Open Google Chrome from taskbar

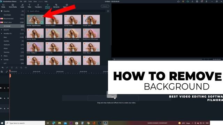point(88,123)
